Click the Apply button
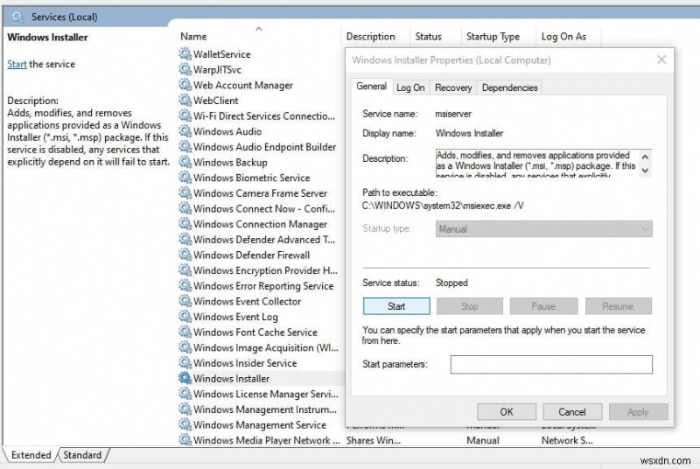This screenshot has width=700, height=469. pyautogui.click(x=638, y=411)
